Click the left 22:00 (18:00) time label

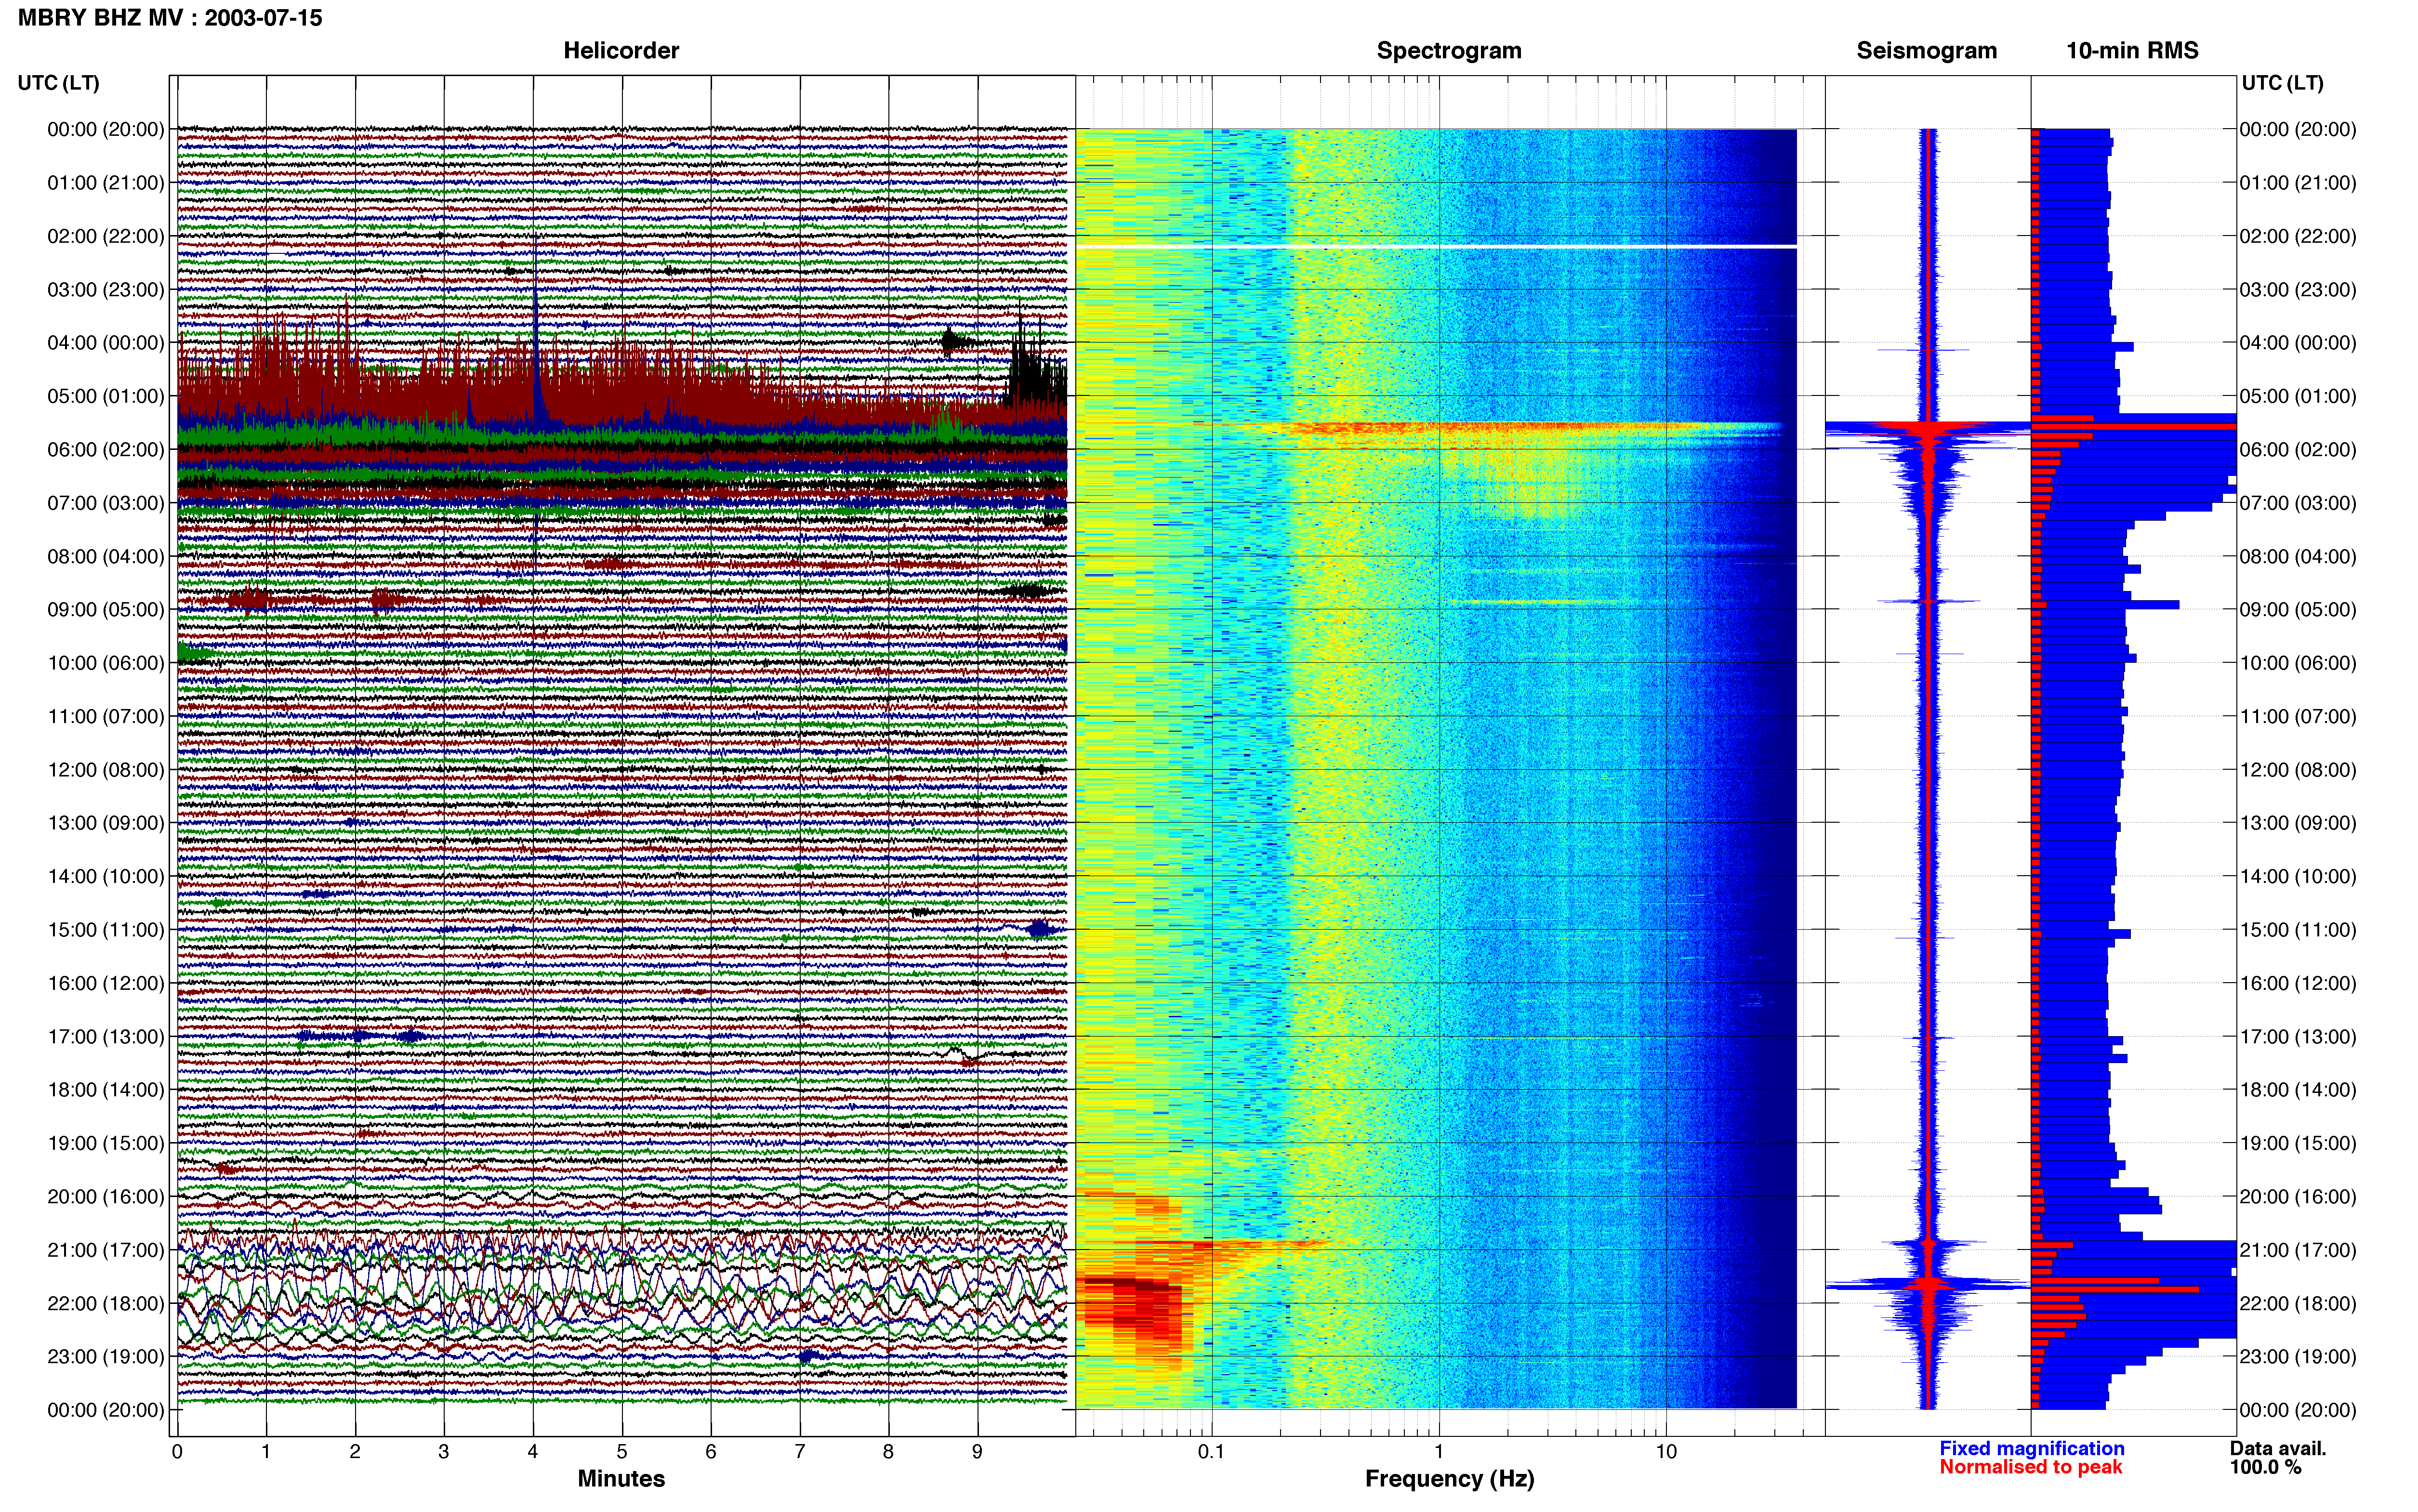point(106,1304)
